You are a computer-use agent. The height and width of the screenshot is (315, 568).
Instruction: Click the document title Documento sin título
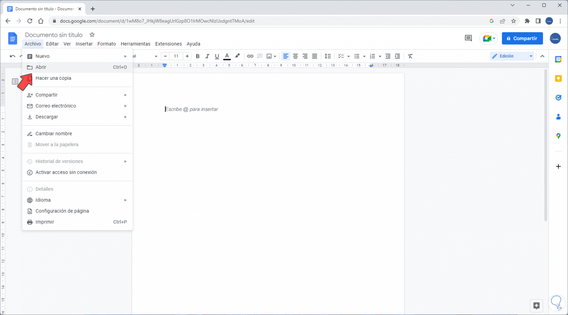(x=54, y=35)
